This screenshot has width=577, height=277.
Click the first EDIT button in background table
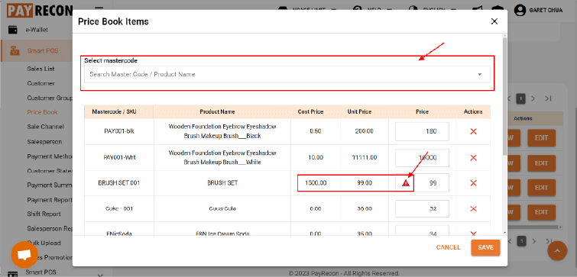click(x=541, y=138)
